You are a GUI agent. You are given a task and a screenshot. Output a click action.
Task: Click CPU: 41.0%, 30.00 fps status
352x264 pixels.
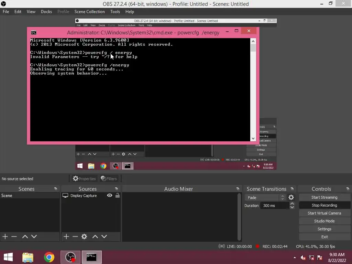[316, 246]
